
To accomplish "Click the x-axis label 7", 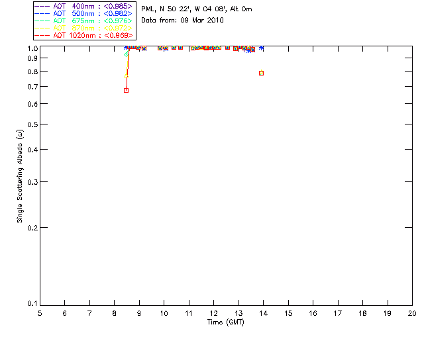I will coord(89,313).
